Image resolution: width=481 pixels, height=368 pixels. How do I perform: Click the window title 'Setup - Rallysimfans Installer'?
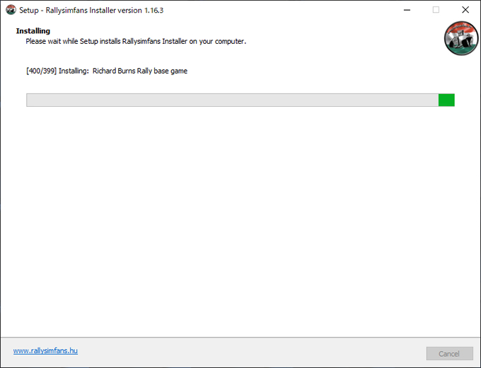tap(81, 10)
